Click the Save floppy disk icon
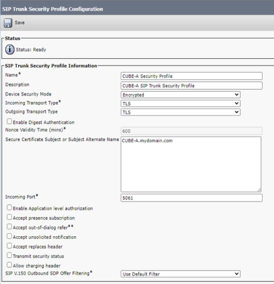Screen dimensions: 274x284 (8, 23)
